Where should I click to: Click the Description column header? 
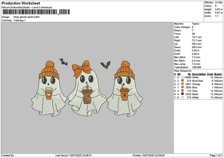coord(199,74)
